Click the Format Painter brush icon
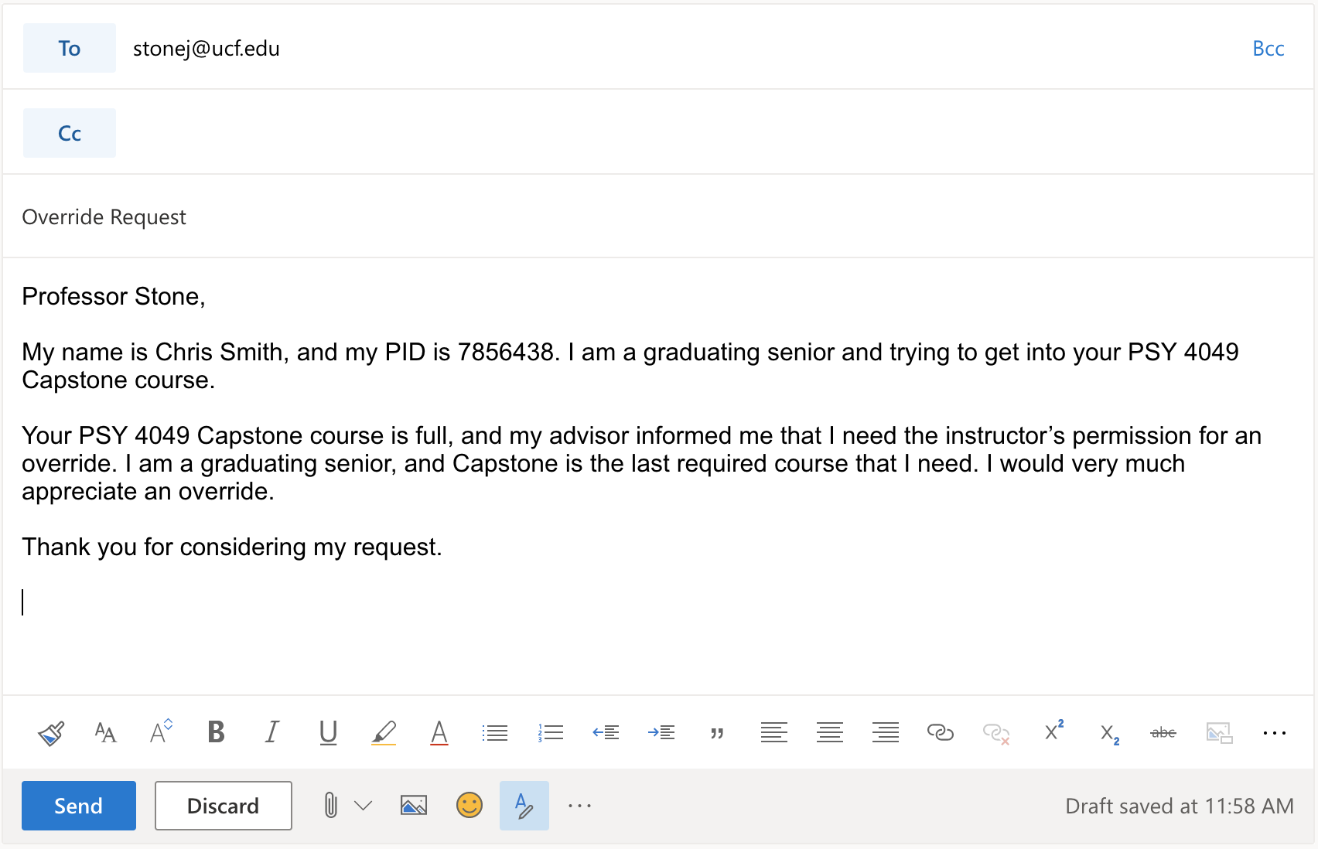1318x849 pixels. coord(51,732)
